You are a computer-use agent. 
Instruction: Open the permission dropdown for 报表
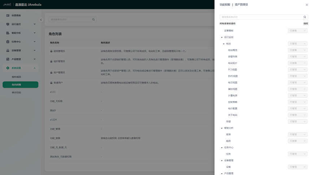click(297, 134)
